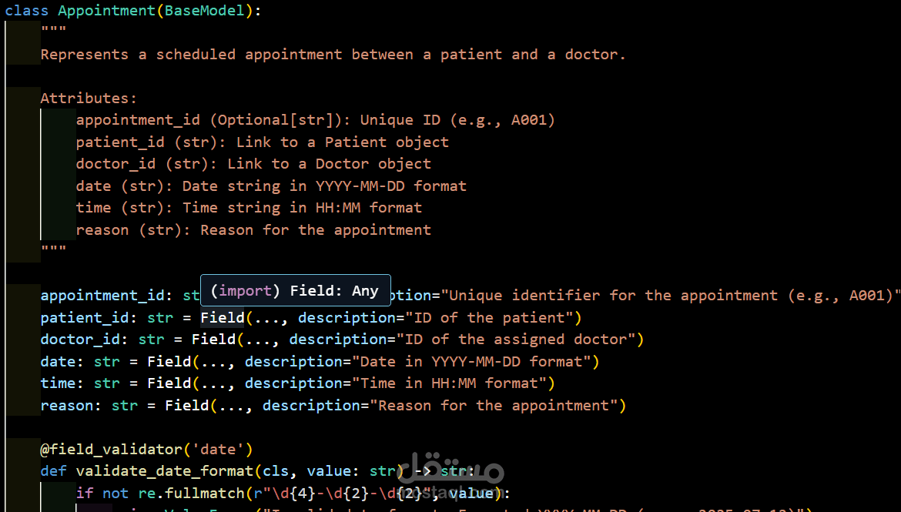The height and width of the screenshot is (512, 901).
Task: Click the validate_date_format function name
Action: point(165,471)
